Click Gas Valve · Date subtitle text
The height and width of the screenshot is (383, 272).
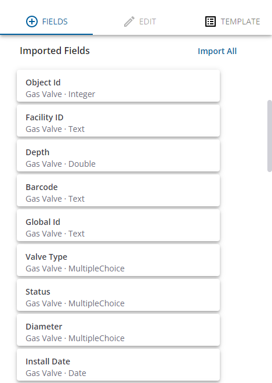(x=56, y=373)
